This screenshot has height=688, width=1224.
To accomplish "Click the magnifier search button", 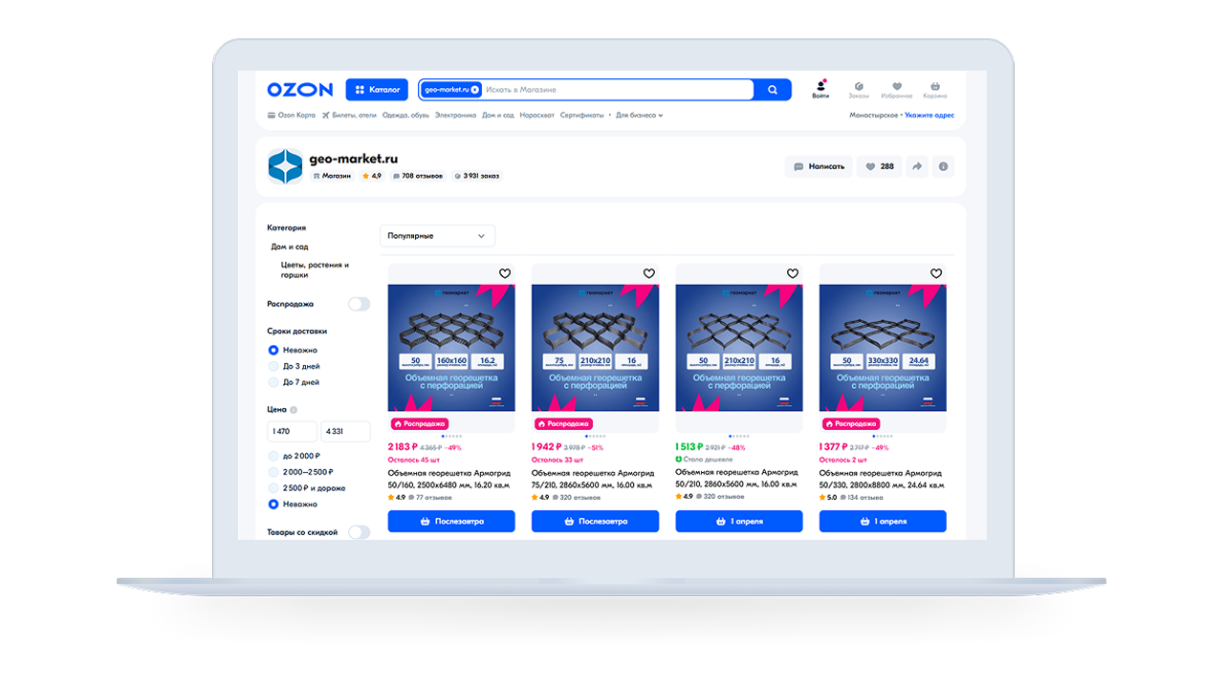I will point(773,90).
